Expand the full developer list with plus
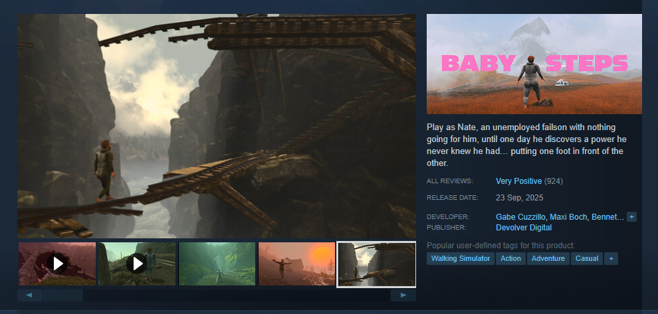This screenshot has height=314, width=658. (631, 216)
